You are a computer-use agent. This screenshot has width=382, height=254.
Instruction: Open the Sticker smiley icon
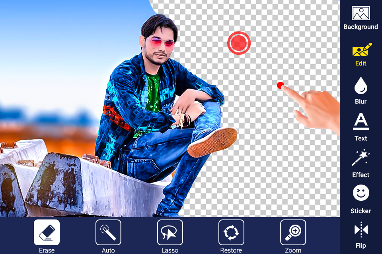[361, 193]
